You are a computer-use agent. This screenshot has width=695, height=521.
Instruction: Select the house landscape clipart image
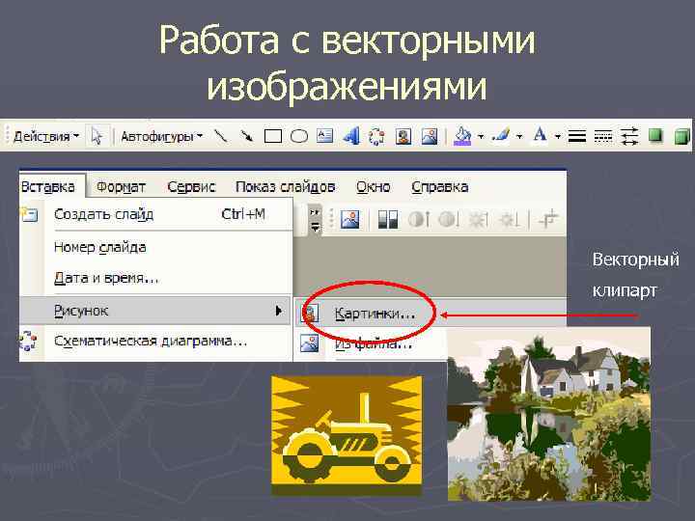(x=548, y=414)
